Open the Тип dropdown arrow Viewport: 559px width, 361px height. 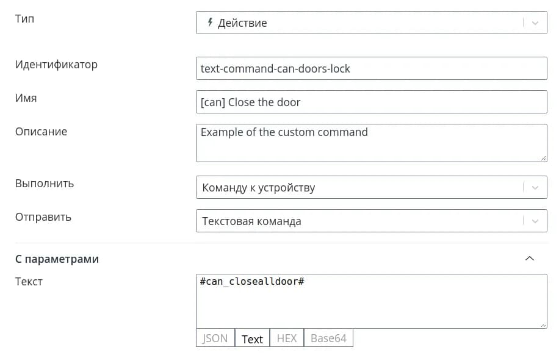pyautogui.click(x=535, y=23)
